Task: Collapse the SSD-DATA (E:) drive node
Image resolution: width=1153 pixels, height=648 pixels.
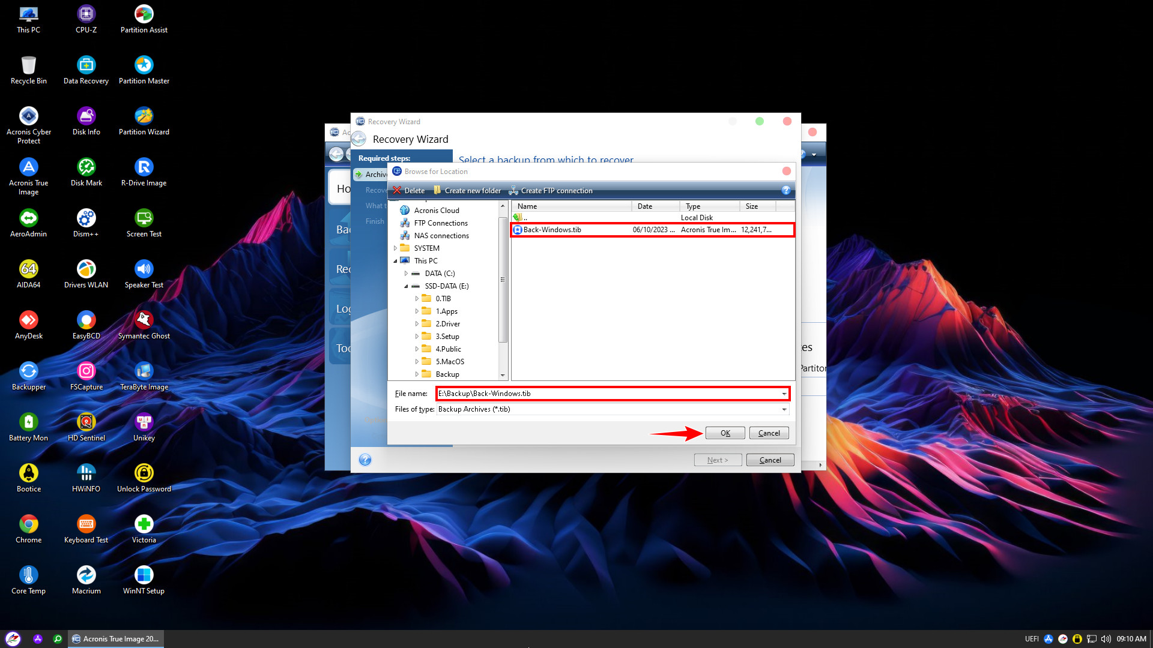Action: [407, 286]
